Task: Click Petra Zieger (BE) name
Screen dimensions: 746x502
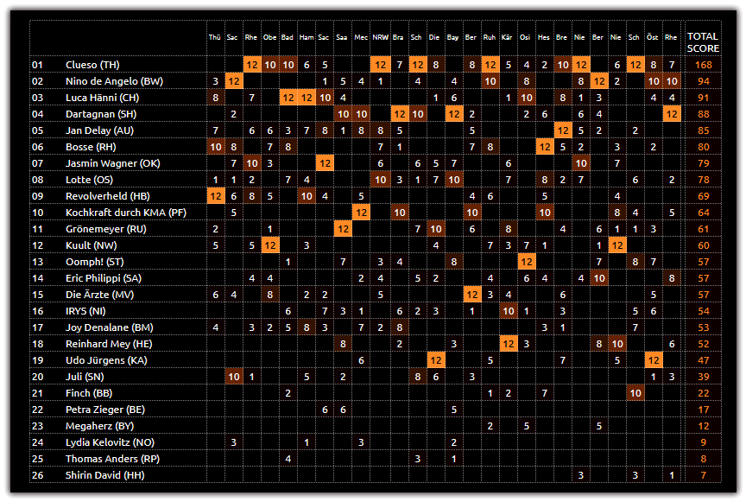Action: (x=105, y=410)
